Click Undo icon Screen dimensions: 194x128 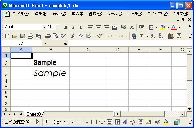pos(110,36)
